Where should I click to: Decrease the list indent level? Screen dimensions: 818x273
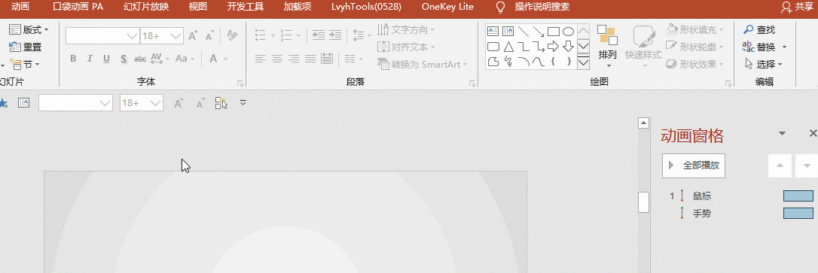pos(318,35)
